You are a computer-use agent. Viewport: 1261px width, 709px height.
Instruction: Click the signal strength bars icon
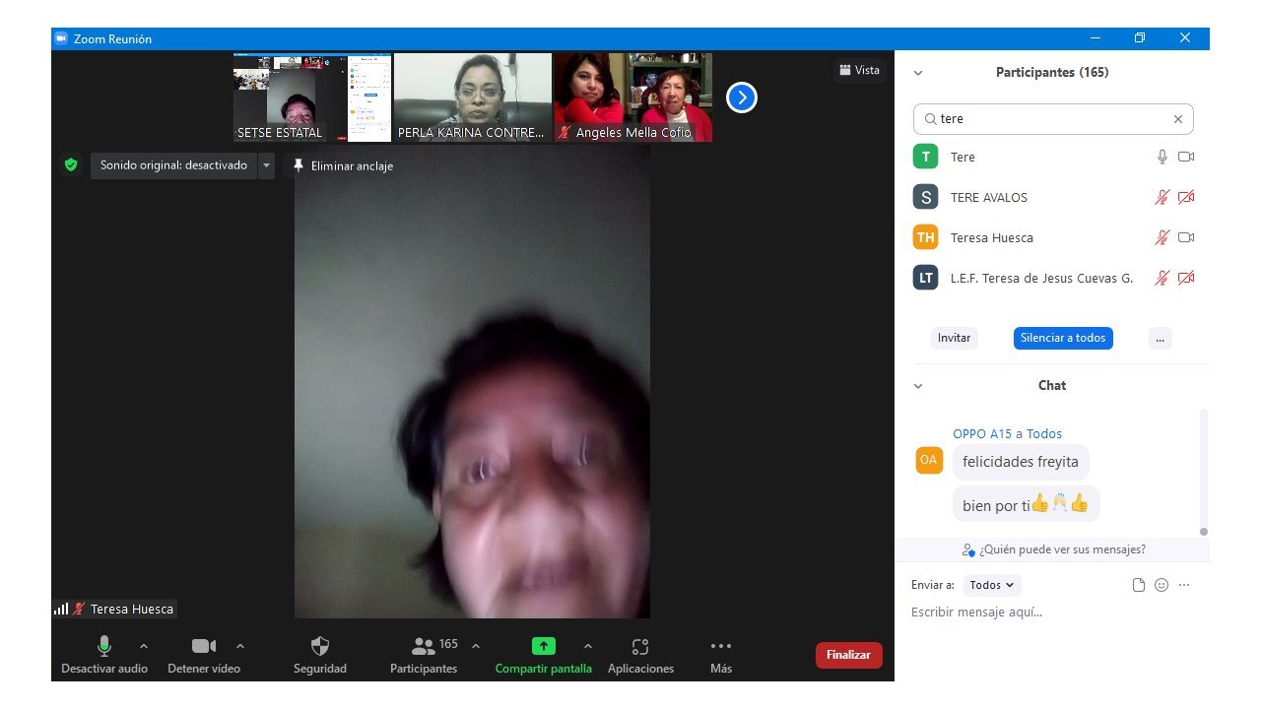tap(61, 609)
